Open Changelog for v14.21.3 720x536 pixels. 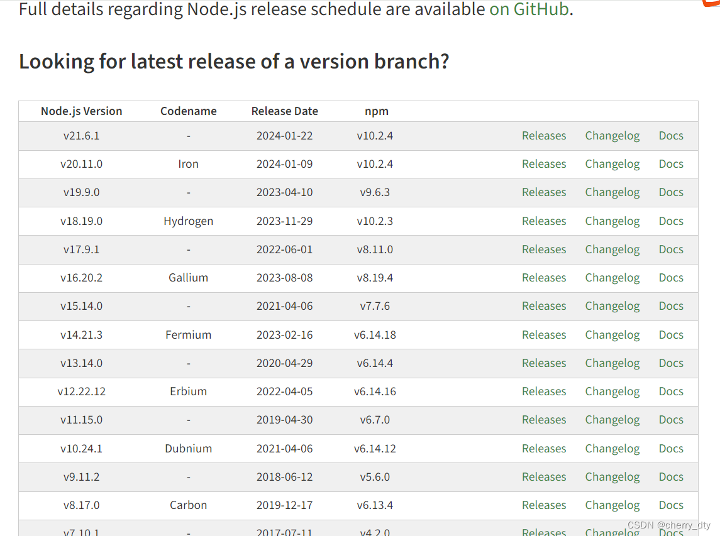[x=612, y=335]
